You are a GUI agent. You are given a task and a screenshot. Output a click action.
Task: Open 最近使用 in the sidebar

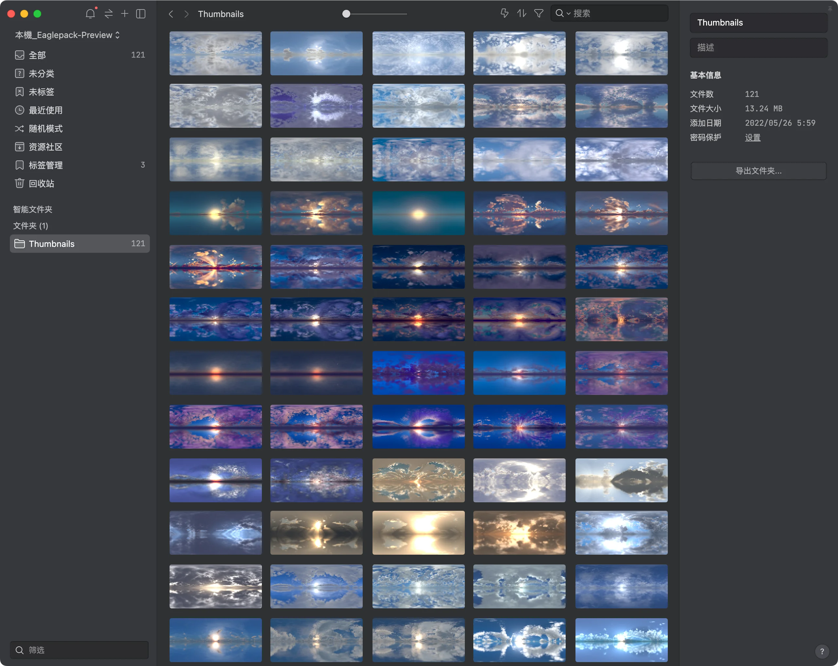click(80, 110)
